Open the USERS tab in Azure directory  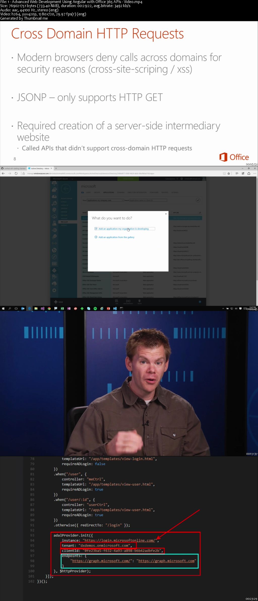coord(88,192)
